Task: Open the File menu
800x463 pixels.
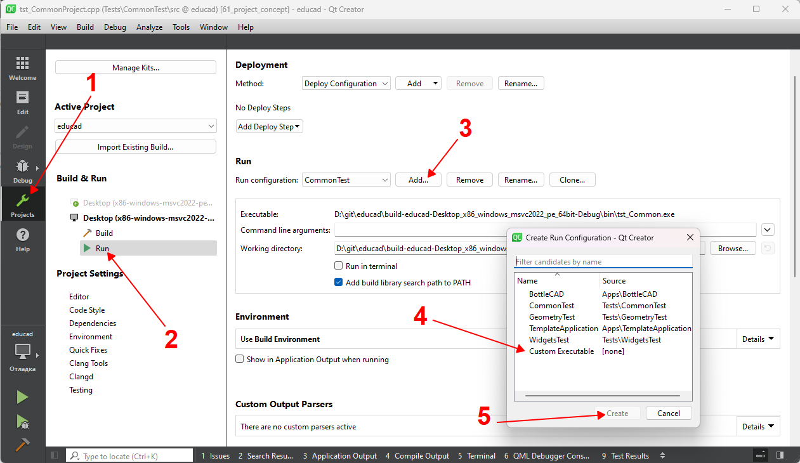Action: (x=12, y=27)
